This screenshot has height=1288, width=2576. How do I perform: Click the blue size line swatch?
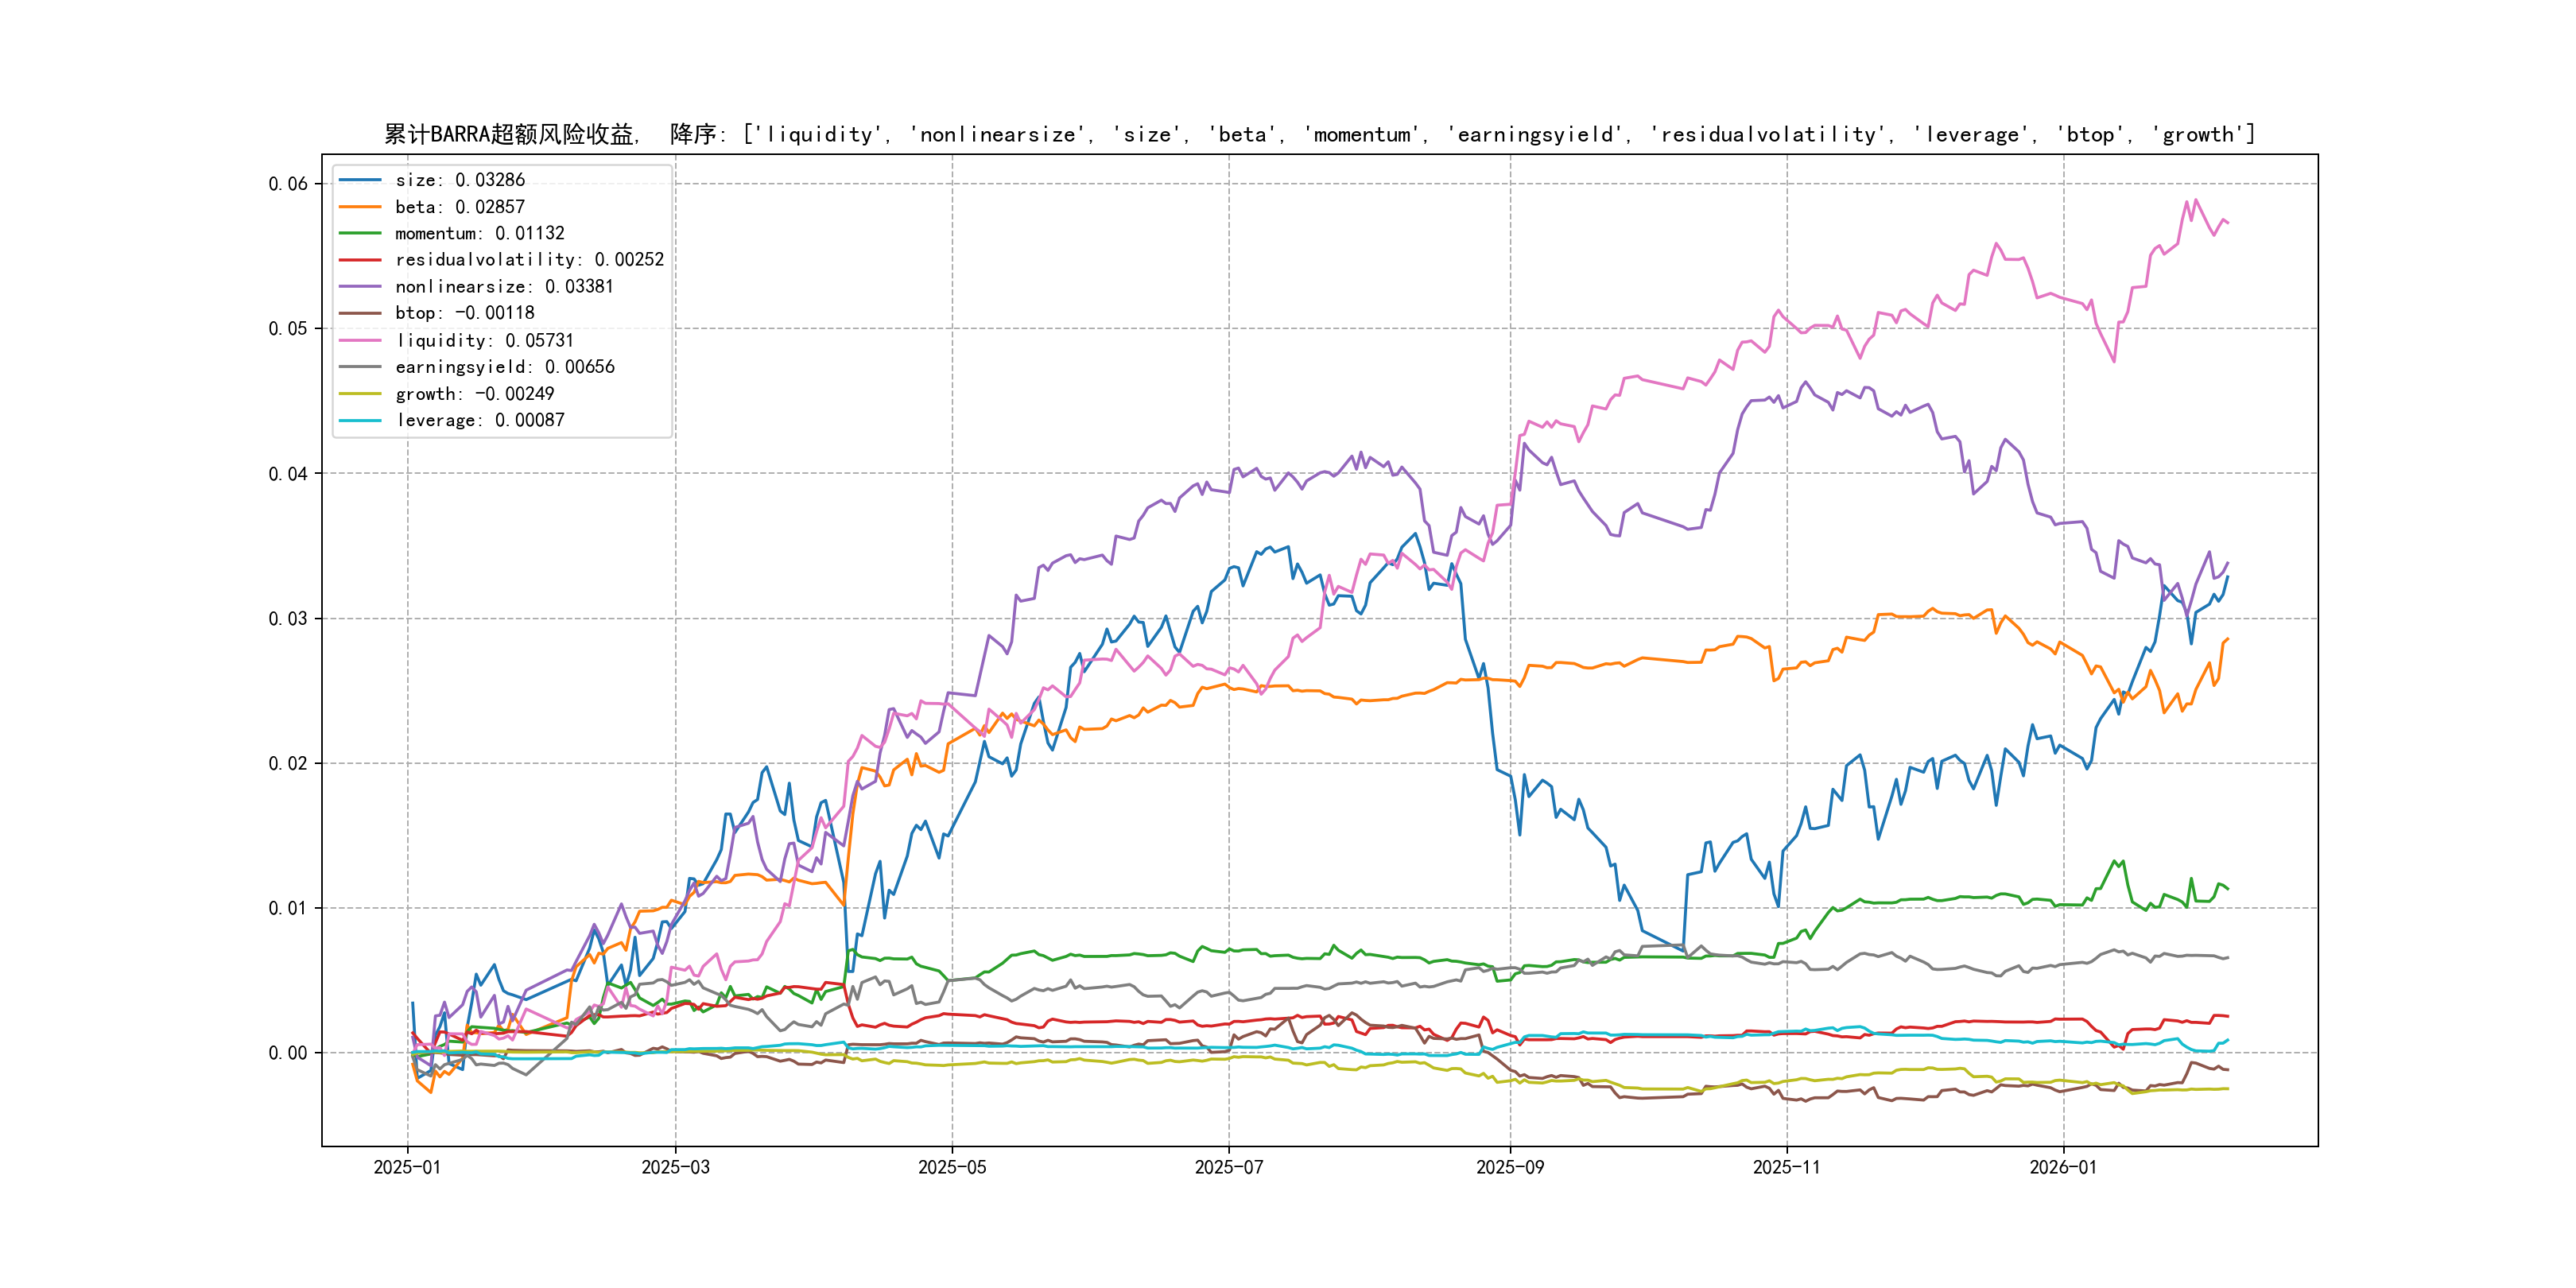pyautogui.click(x=360, y=180)
